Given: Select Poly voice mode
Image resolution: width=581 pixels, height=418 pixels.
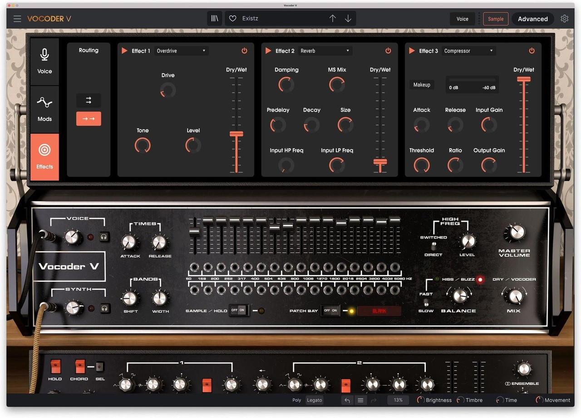Looking at the screenshot, I should (297, 400).
